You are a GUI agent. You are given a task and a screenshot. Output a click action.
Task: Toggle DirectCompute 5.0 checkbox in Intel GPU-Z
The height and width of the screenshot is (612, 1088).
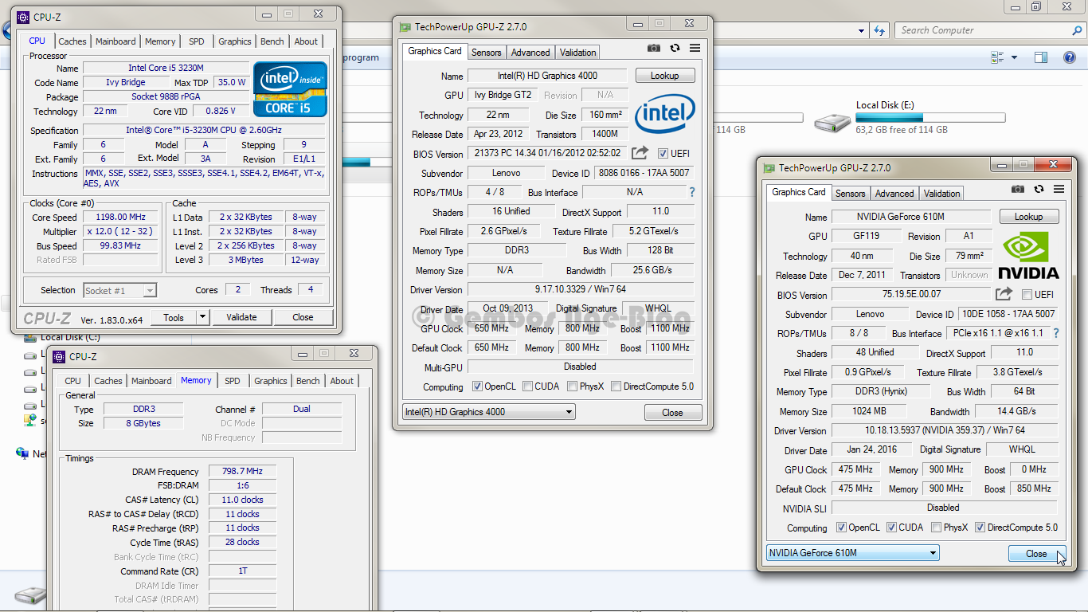[617, 386]
